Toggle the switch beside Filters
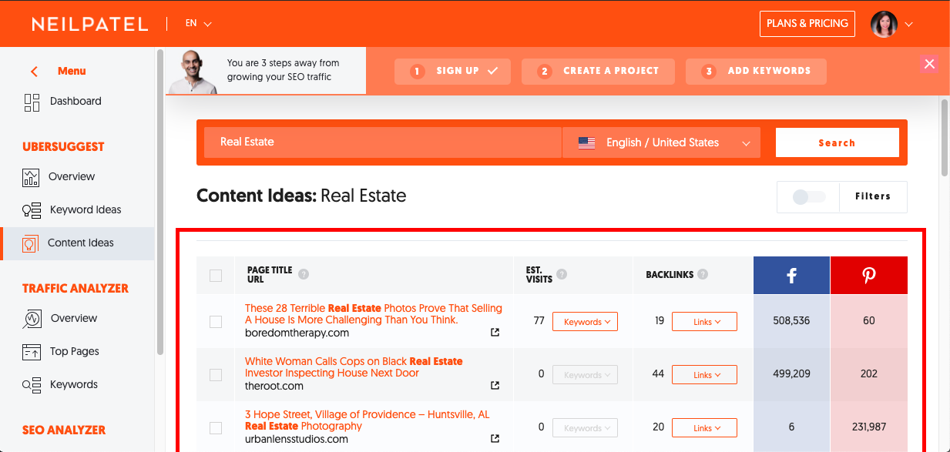The height and width of the screenshot is (452, 950). click(808, 197)
